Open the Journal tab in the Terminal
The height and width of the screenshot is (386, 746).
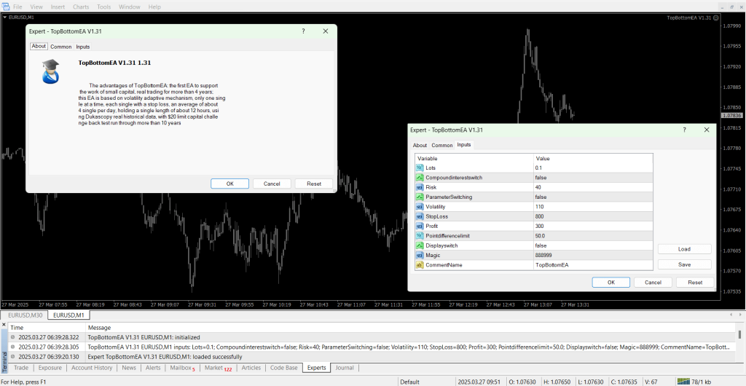point(345,368)
